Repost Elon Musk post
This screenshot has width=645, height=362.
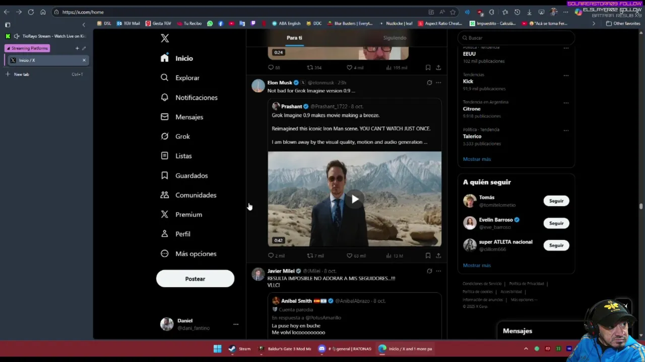[x=315, y=255]
